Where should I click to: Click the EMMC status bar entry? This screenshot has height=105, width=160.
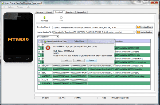click(x=78, y=98)
